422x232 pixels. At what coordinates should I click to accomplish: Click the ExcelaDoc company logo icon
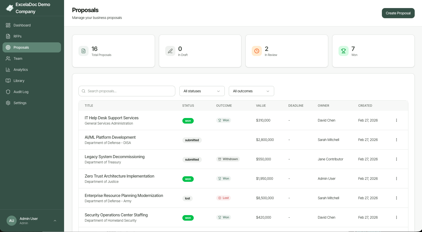coord(10,8)
